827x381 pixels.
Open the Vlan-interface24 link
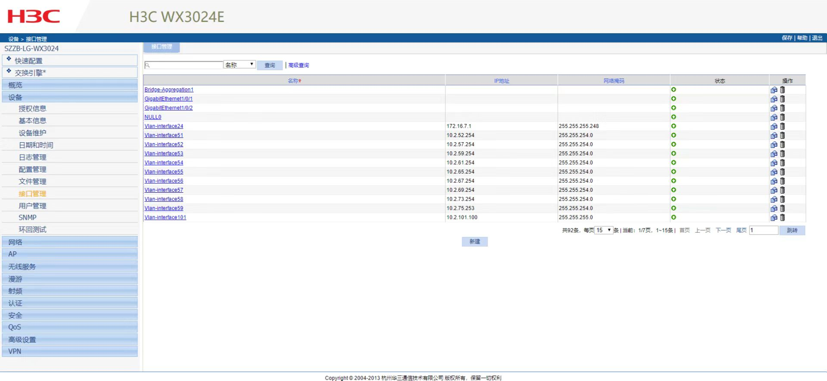coord(164,126)
